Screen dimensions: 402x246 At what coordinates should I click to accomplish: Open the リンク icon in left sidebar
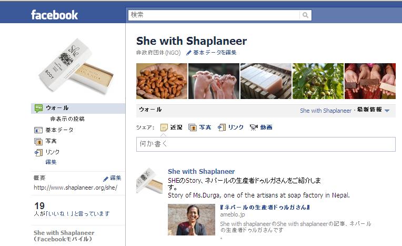(x=38, y=152)
